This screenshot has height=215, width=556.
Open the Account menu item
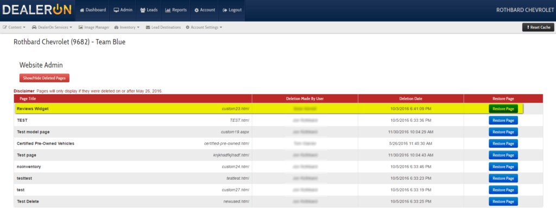(205, 10)
